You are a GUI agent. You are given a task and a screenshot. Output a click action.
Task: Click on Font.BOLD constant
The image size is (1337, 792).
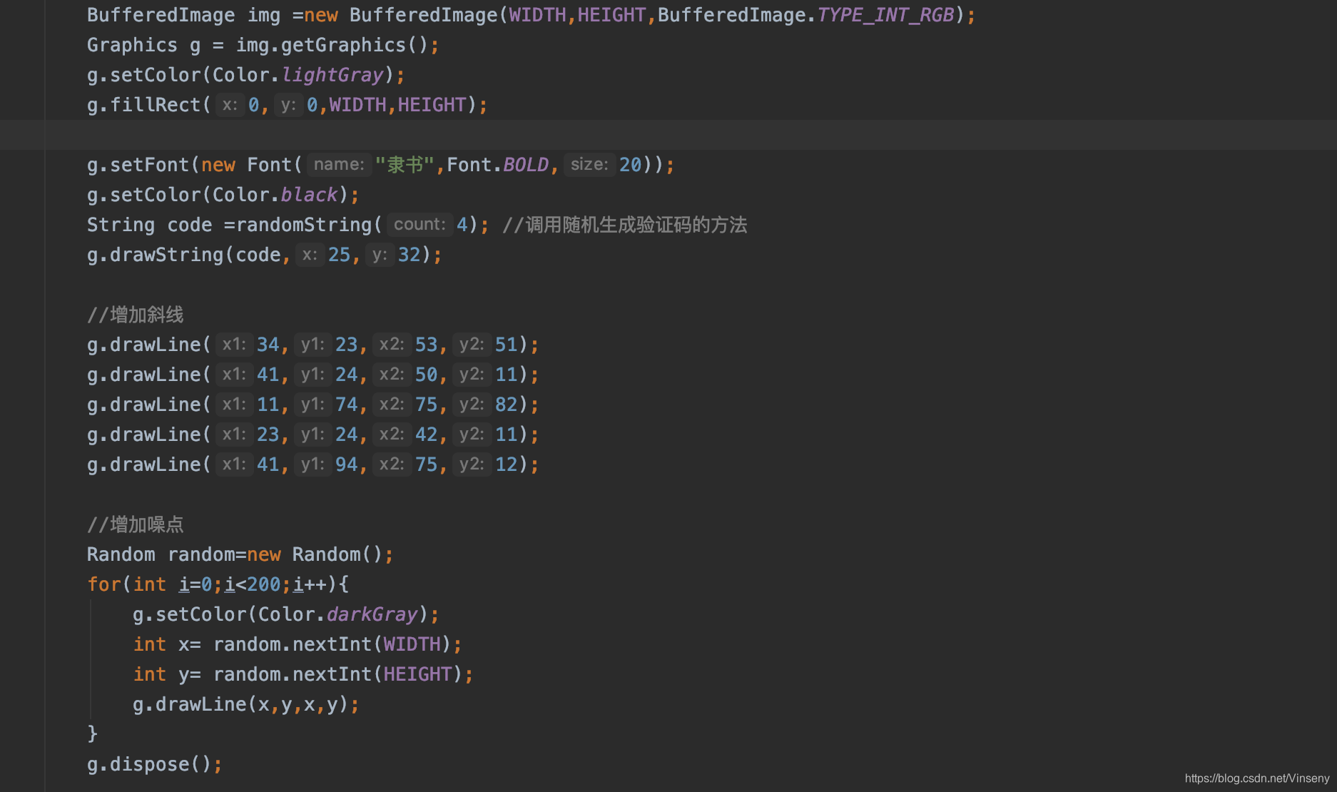[498, 165]
